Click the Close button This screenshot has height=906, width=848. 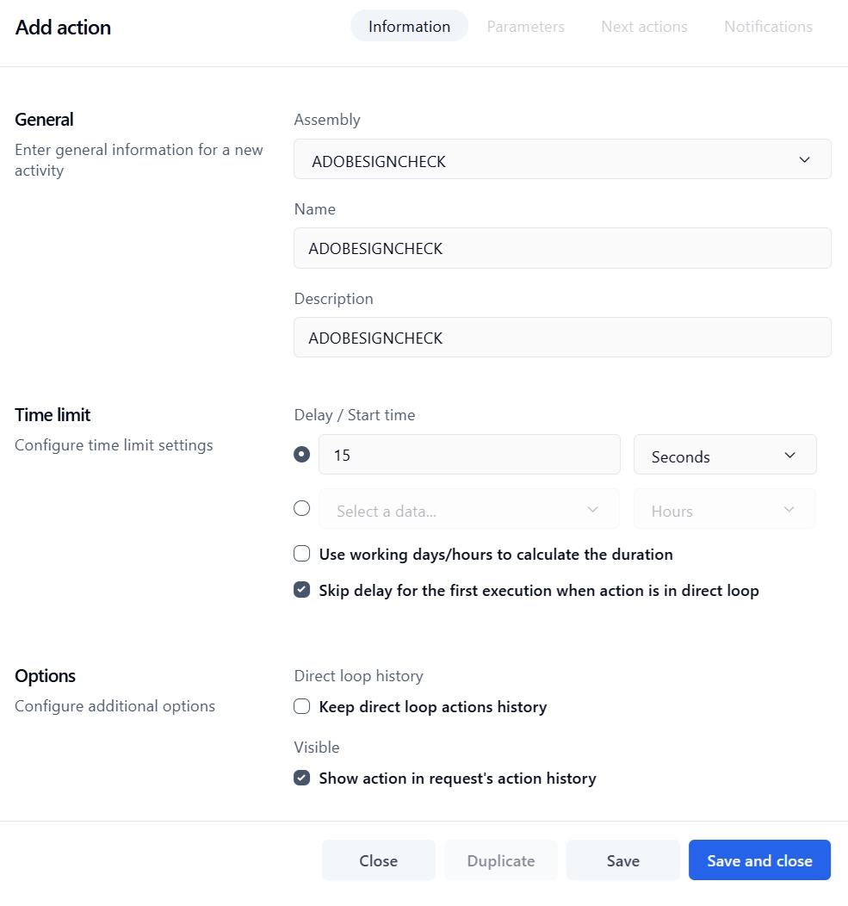click(378, 860)
